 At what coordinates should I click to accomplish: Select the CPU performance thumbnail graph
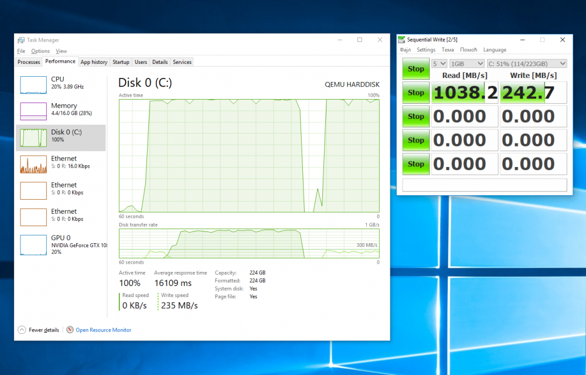click(x=33, y=85)
